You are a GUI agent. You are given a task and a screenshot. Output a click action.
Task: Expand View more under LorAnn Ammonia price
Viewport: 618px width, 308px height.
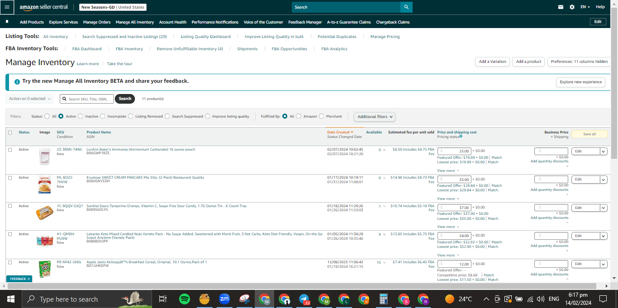(448, 171)
